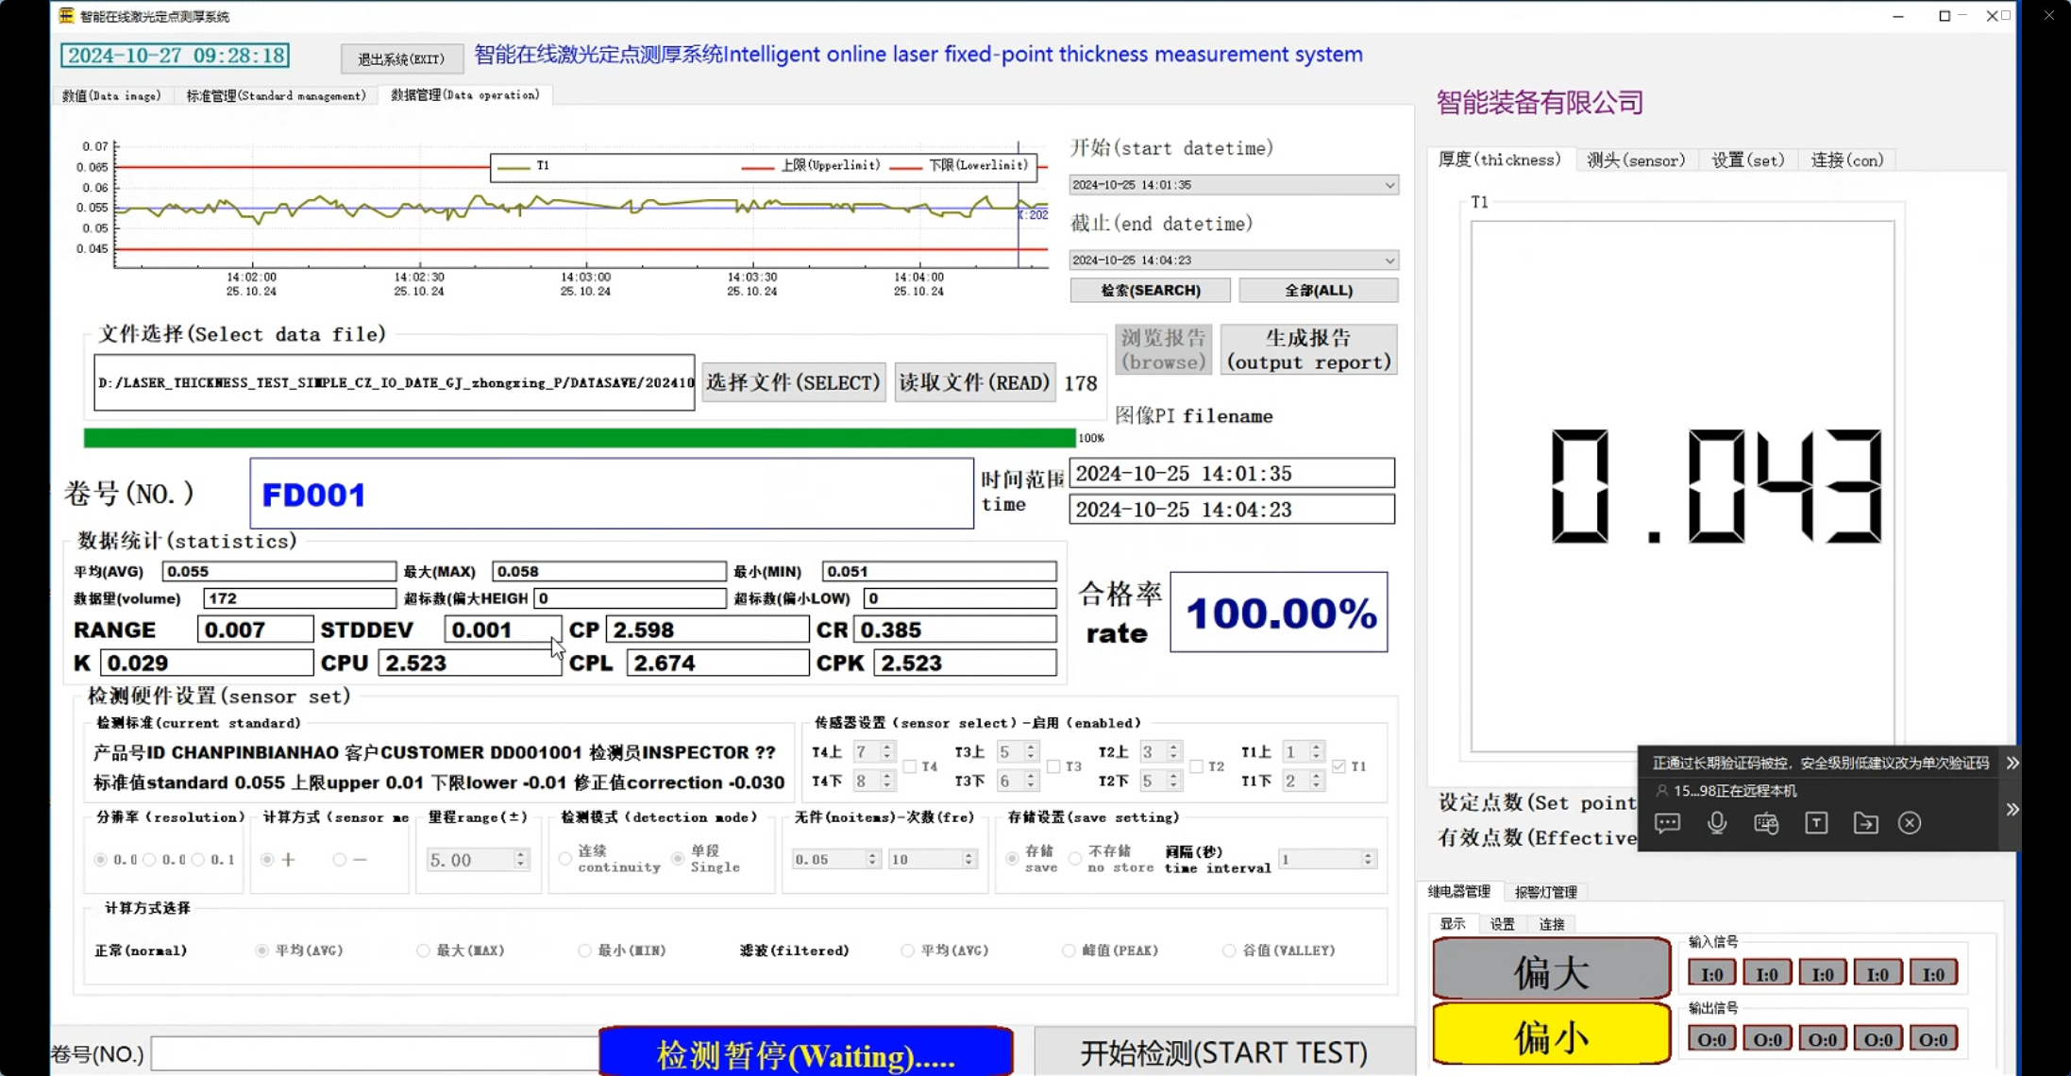The width and height of the screenshot is (2071, 1076).
Task: Click the ALL button
Action: click(1319, 291)
